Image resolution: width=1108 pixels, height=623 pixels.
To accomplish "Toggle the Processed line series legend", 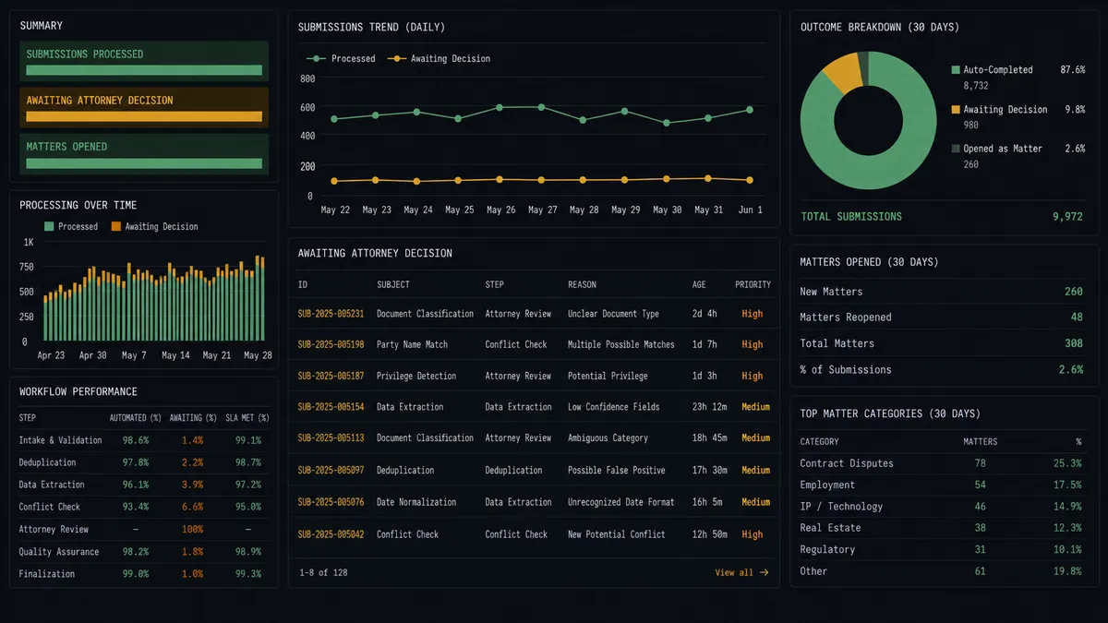I will (342, 58).
